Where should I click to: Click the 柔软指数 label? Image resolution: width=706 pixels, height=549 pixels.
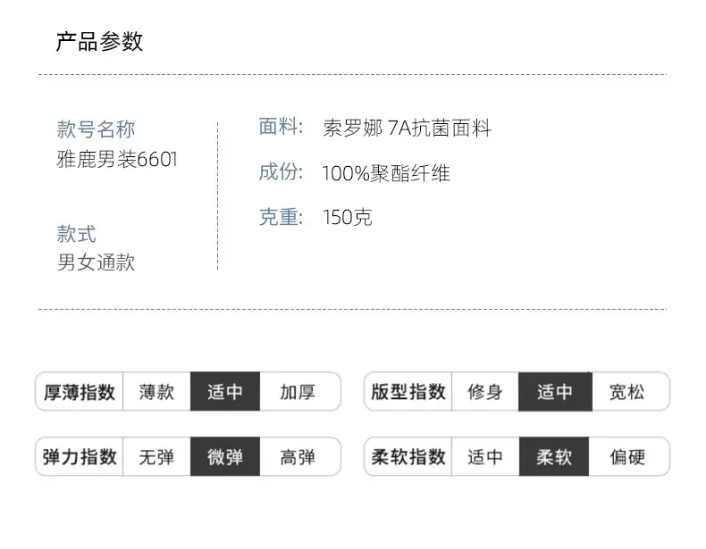point(408,457)
